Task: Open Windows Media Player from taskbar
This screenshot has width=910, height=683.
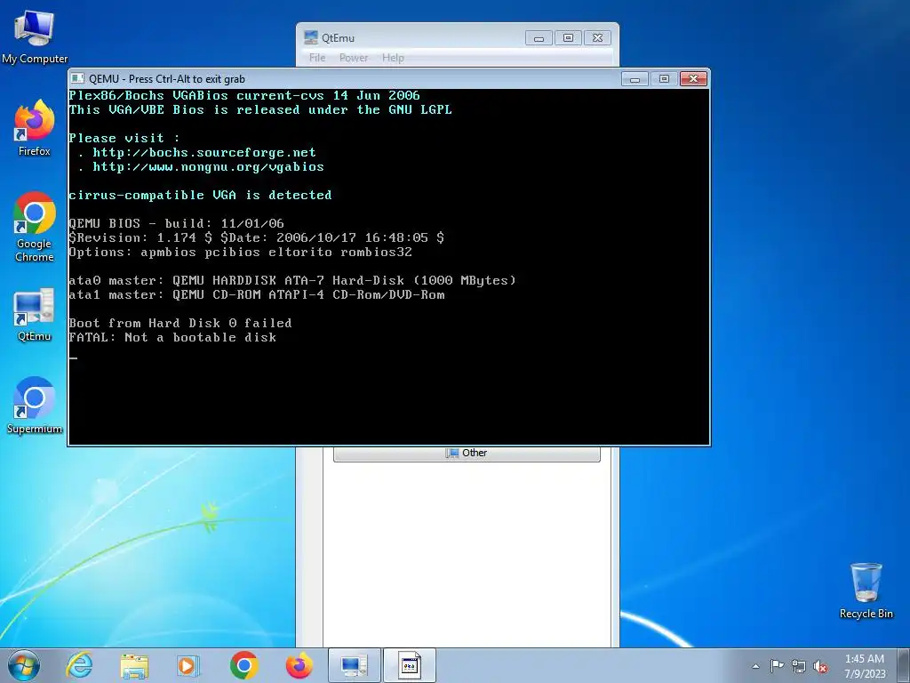Action: 188,665
